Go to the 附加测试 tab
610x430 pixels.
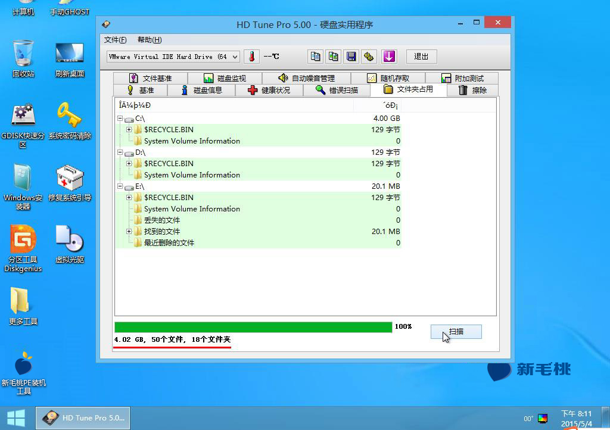click(462, 78)
